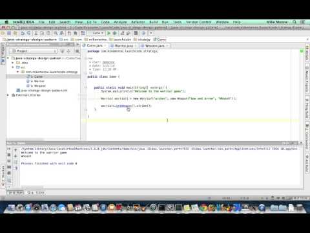Click the Make Project toolbar icon

[x=83, y=33]
